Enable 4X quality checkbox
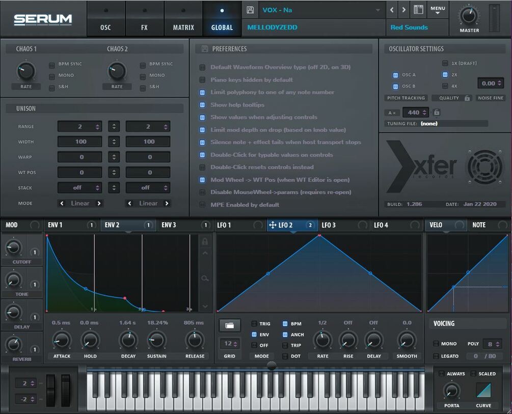 [445, 86]
